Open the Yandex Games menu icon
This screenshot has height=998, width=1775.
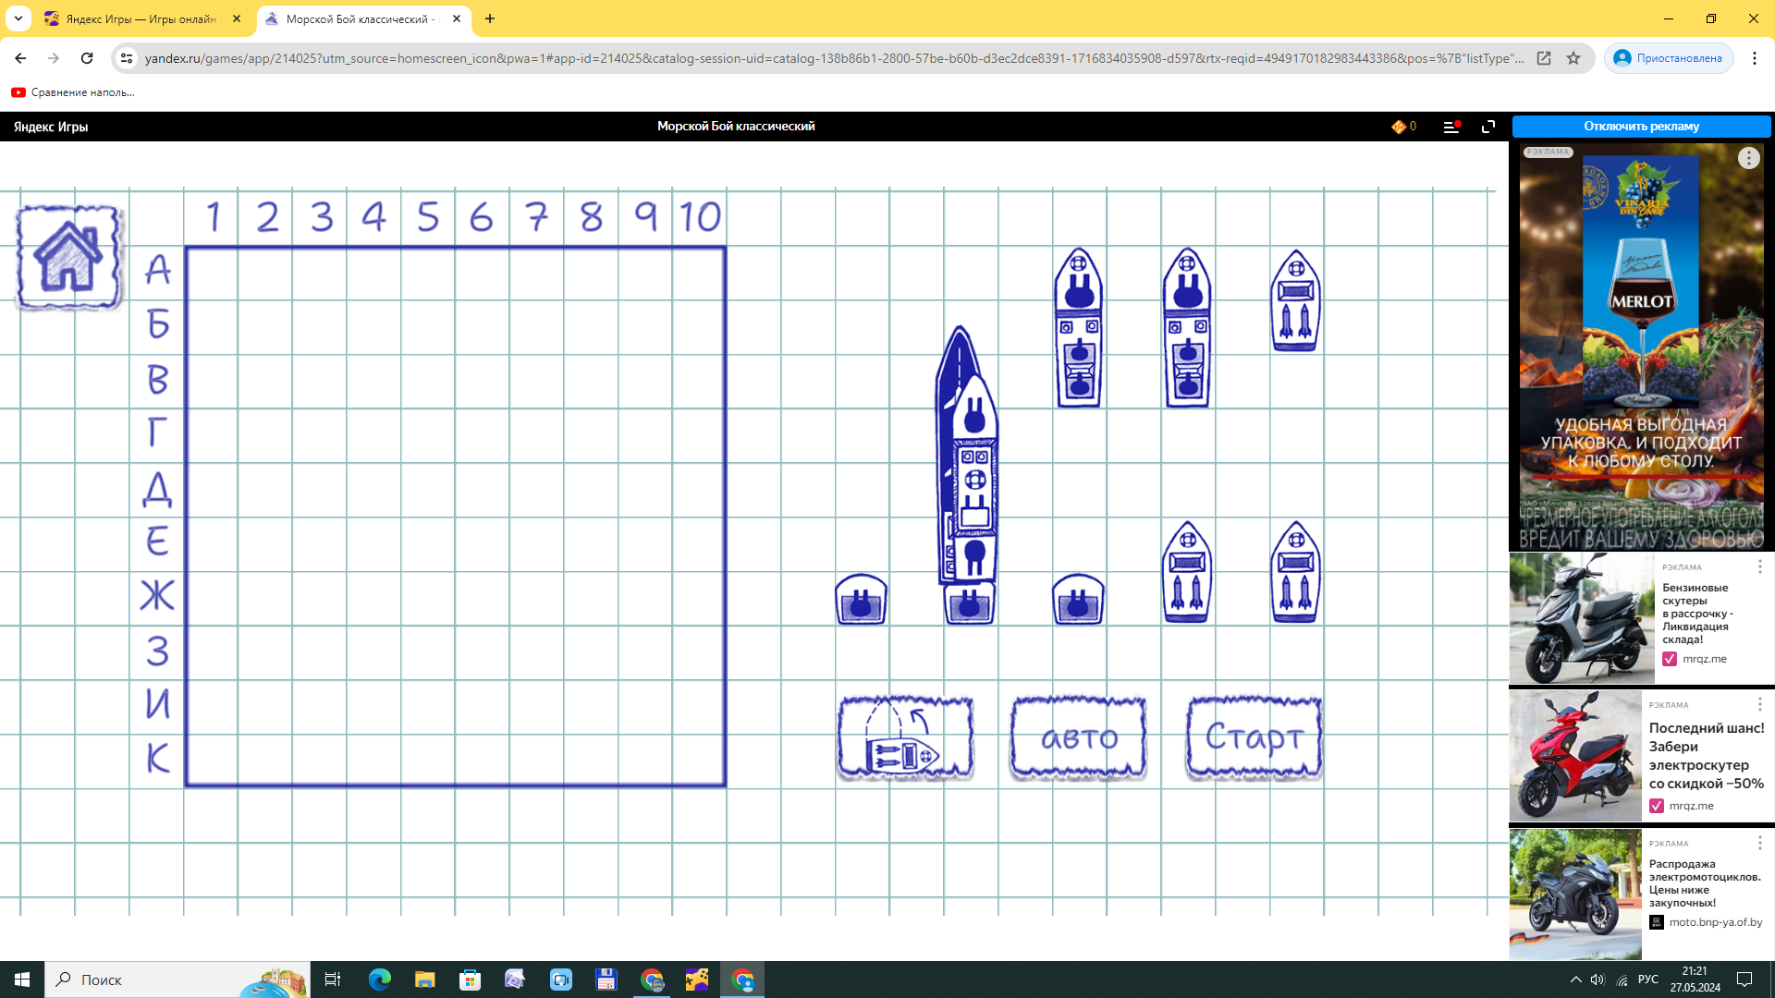pyautogui.click(x=1451, y=127)
